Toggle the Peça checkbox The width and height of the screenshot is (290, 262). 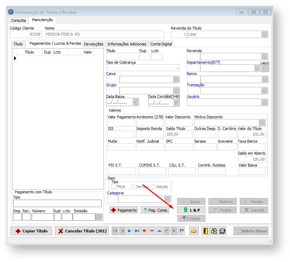point(114,186)
